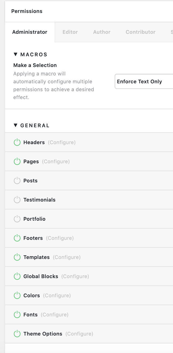Image resolution: width=173 pixels, height=353 pixels.
Task: Click Configure next to Global Blocks
Action: click(75, 276)
